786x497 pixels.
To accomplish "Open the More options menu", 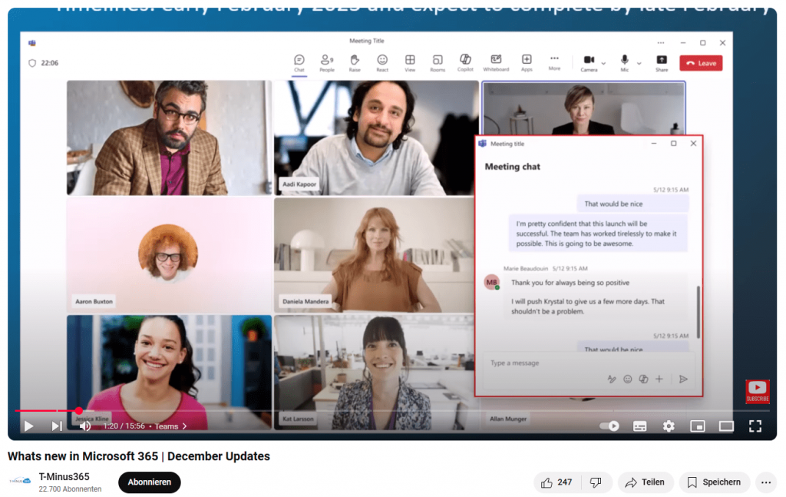I will (554, 63).
